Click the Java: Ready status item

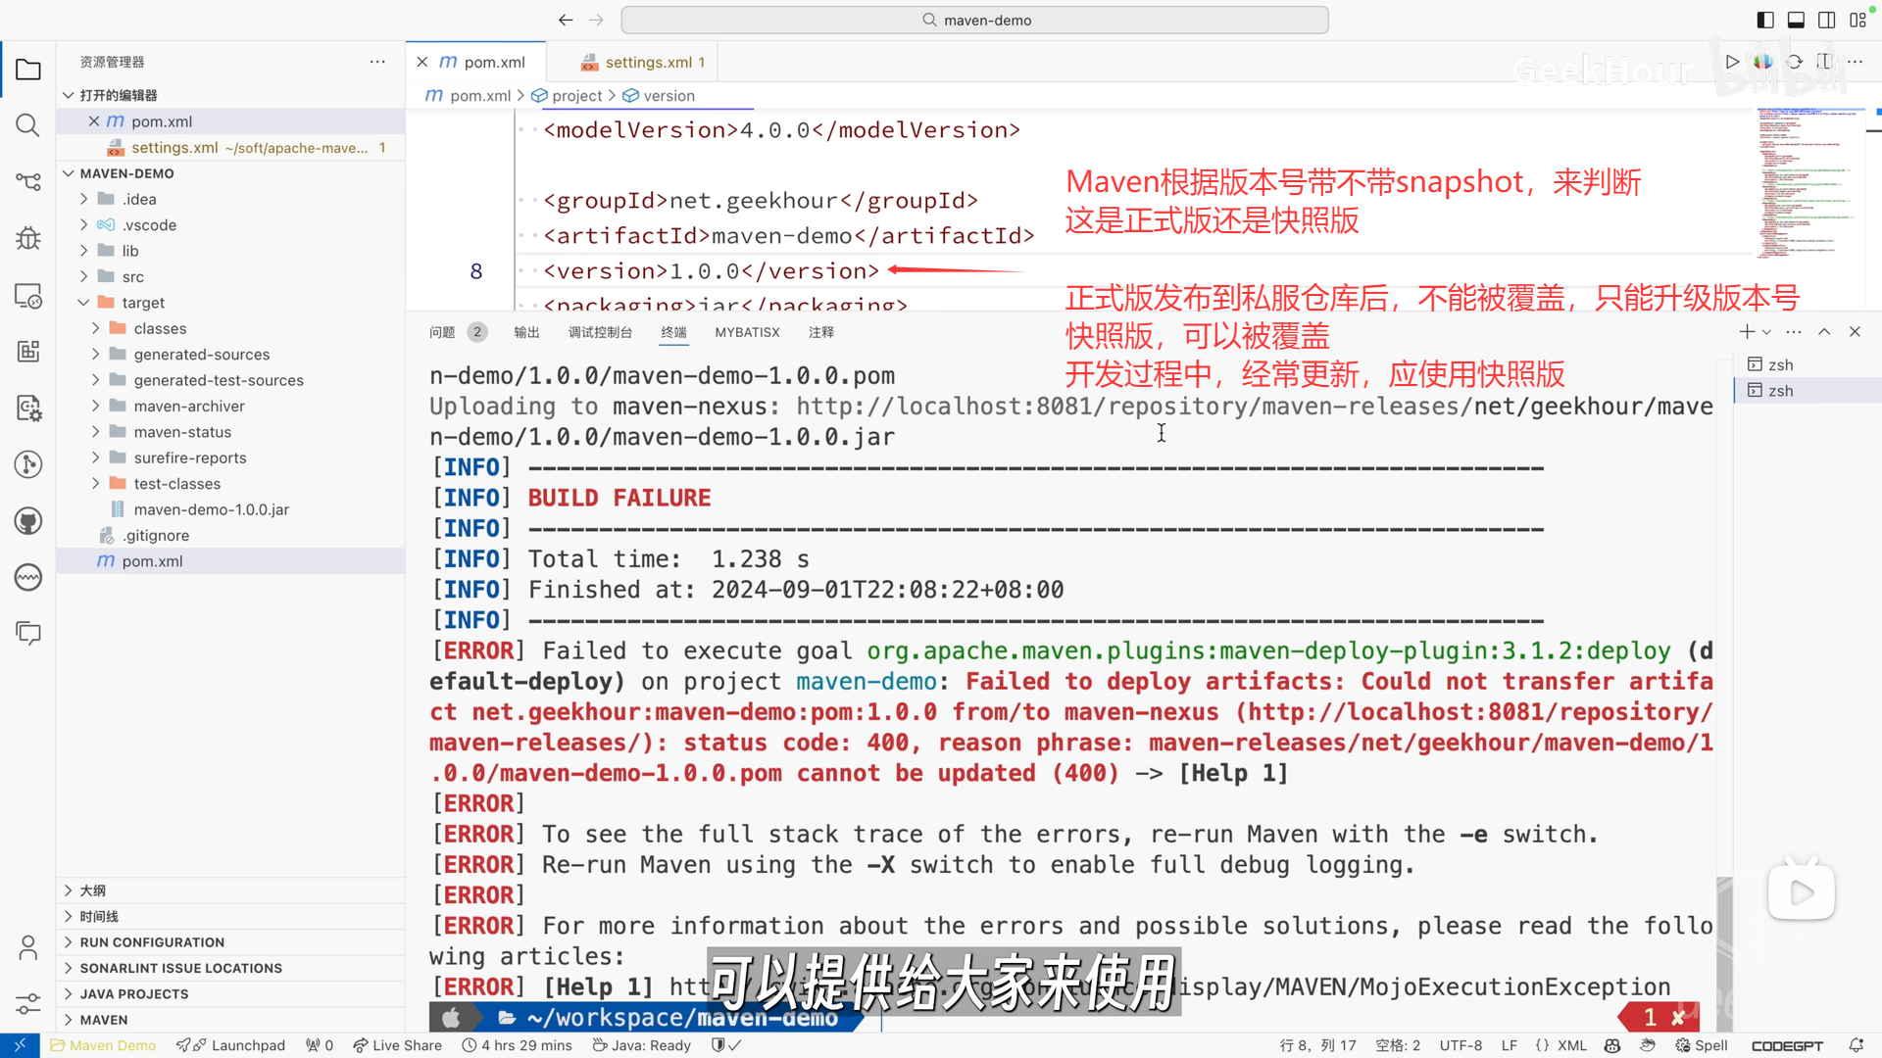[x=642, y=1045]
